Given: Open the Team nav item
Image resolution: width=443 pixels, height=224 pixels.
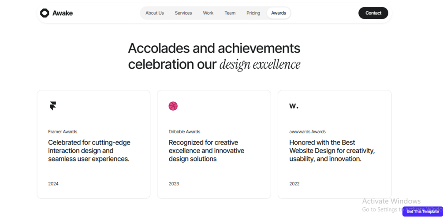Looking at the screenshot, I should point(230,13).
